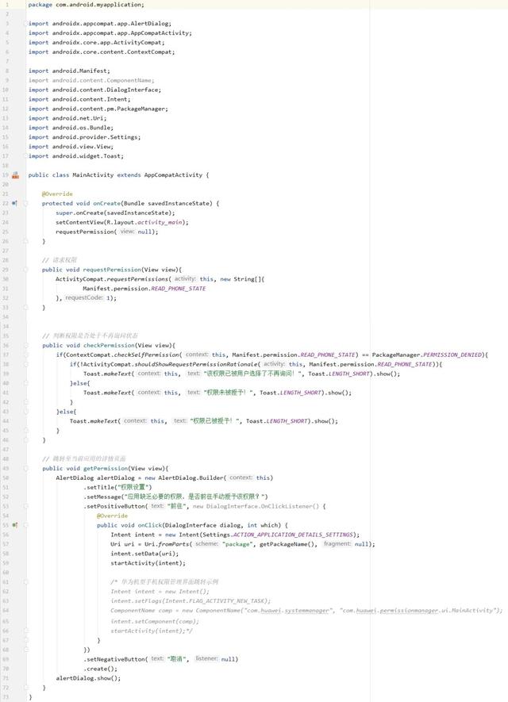
Task: Click ActivityCompat.requestPermissions call
Action: (113, 279)
